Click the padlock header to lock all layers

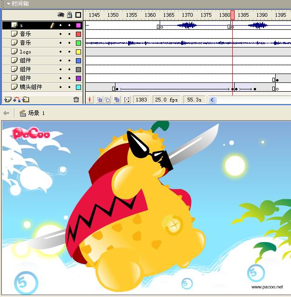tap(69, 15)
